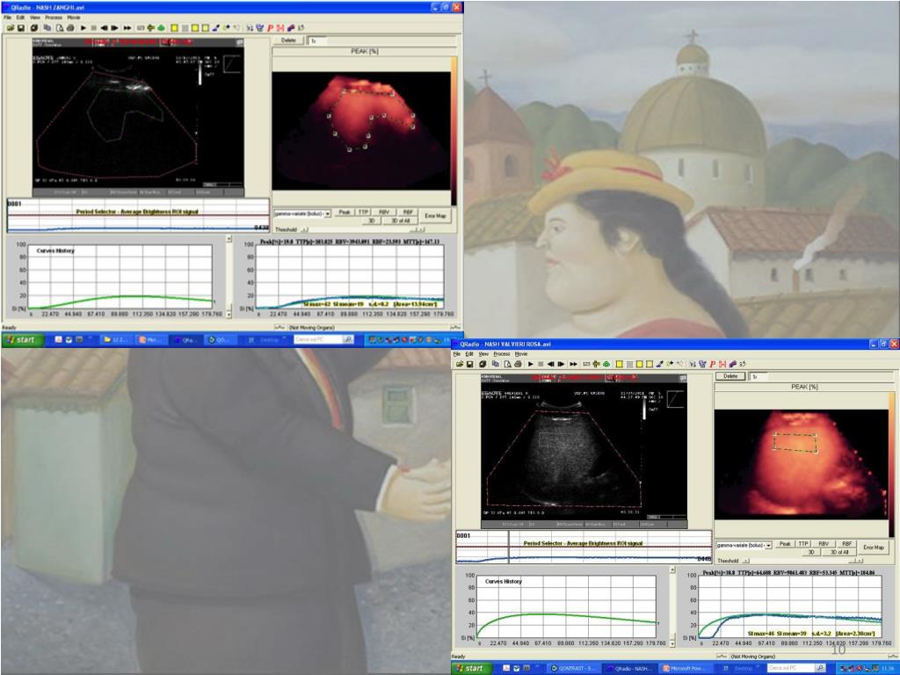Open Edit menu in VALVIERI ROSA window
Viewport: 900px width, 675px height.
click(469, 354)
